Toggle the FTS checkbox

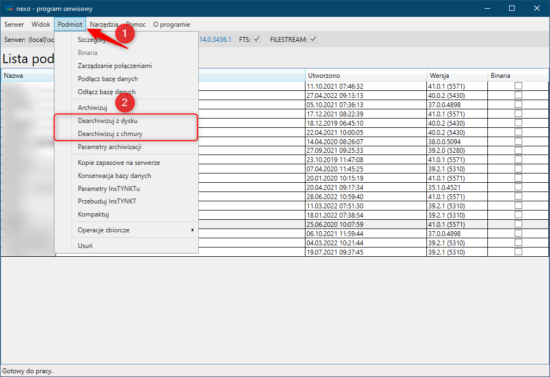tap(256, 40)
